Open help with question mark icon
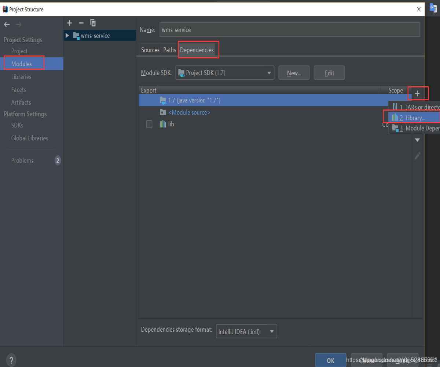Screen dimensions: 440x367 11,360
